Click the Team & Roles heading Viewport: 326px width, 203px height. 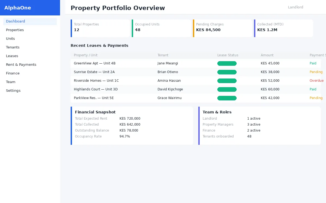pyautogui.click(x=217, y=112)
